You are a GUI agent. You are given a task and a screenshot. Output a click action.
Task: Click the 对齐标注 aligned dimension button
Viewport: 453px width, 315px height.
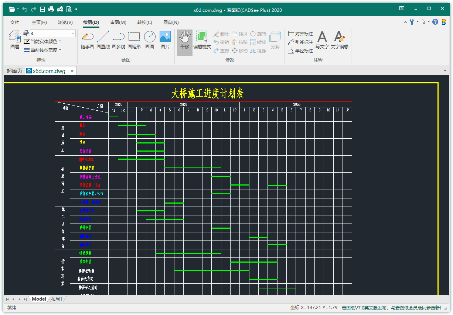[300, 34]
